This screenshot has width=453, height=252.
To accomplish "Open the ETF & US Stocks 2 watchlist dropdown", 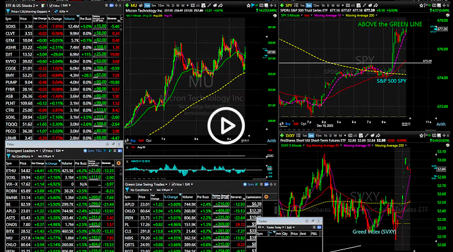I will [37, 6].
